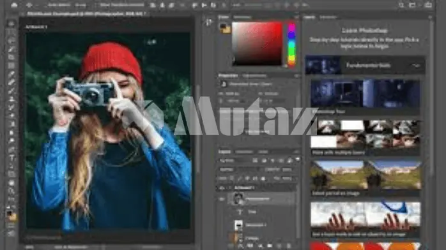446x250 pixels.
Task: Toggle Lock transparent pixels in the Layers panel
Action: click(x=232, y=179)
